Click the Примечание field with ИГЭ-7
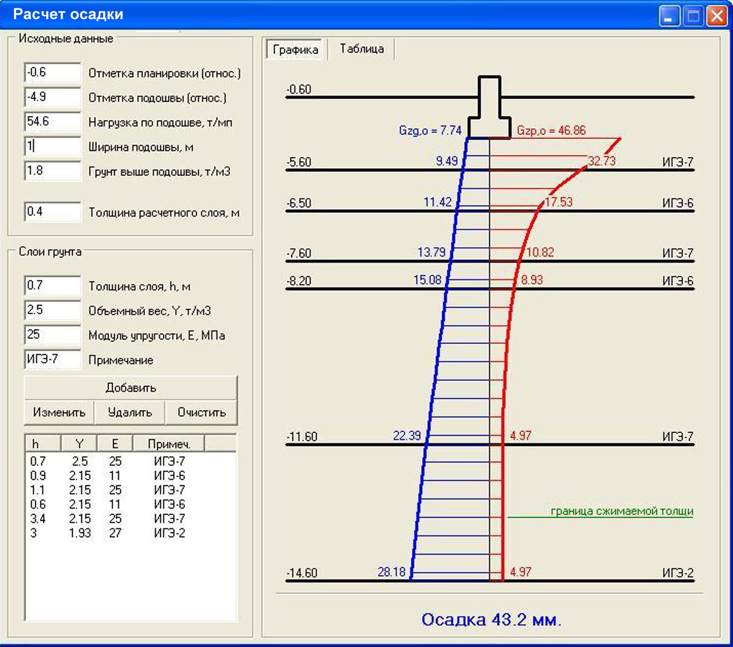Image resolution: width=733 pixels, height=647 pixels. pos(52,359)
